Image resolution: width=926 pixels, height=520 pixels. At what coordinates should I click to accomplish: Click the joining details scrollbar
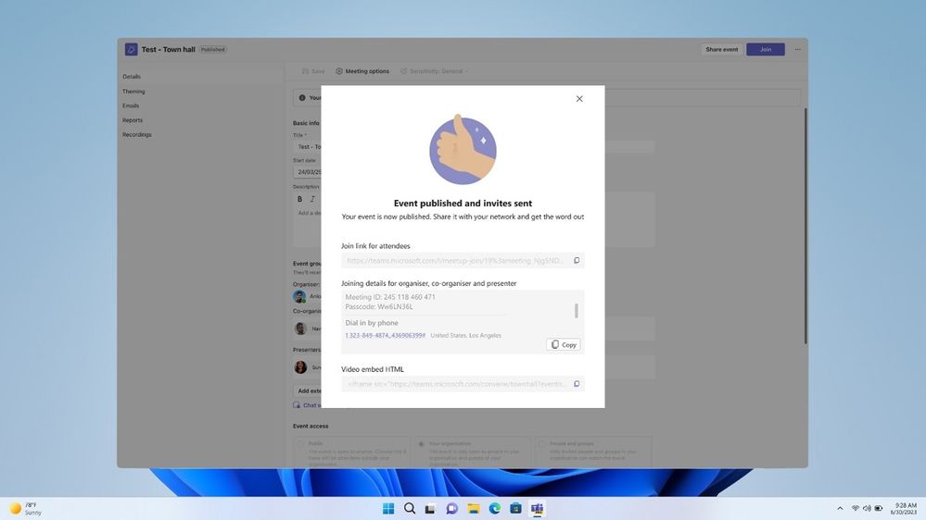(577, 311)
